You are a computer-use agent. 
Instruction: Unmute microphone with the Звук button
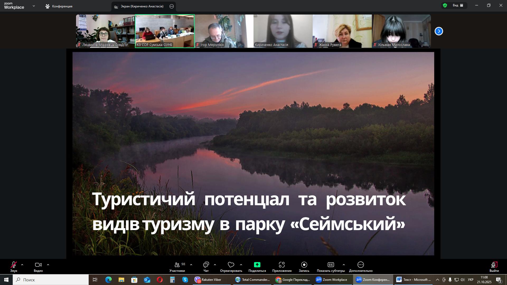pyautogui.click(x=14, y=265)
